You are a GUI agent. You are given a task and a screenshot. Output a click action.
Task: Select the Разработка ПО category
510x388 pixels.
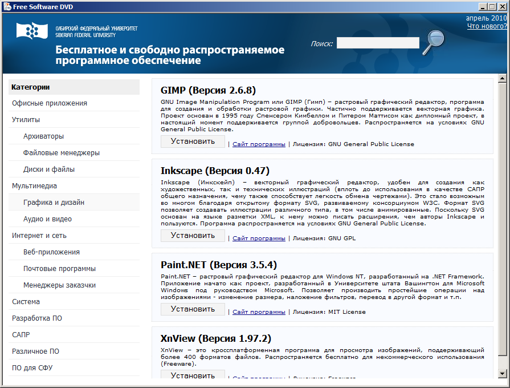tap(74, 318)
